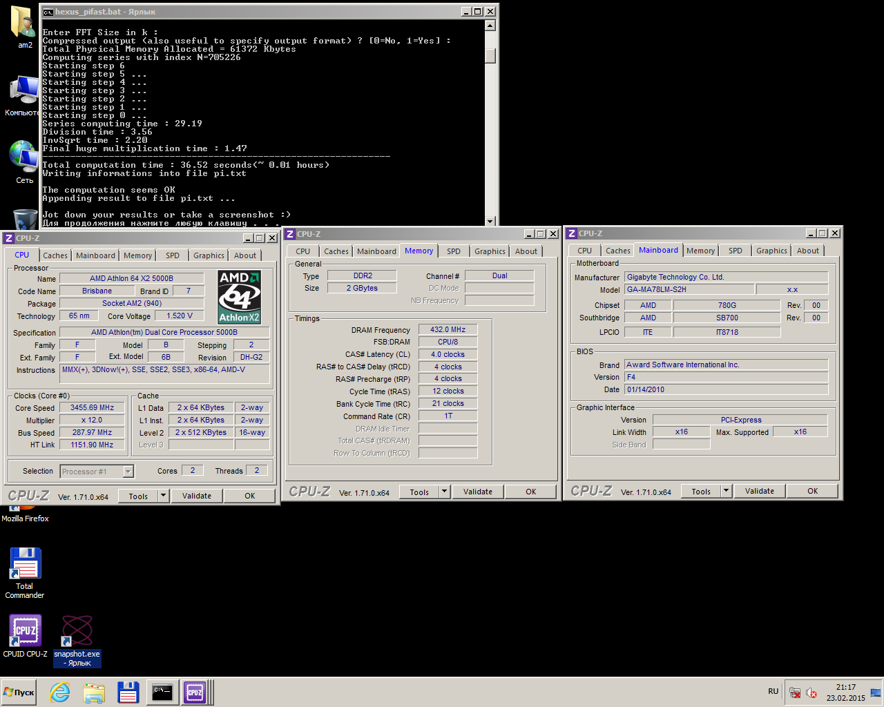Click the Command Rate value 1T

click(x=448, y=416)
